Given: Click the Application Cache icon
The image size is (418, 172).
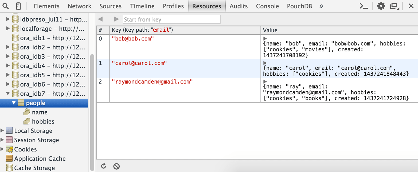Looking at the screenshot, I should click(x=9, y=158).
